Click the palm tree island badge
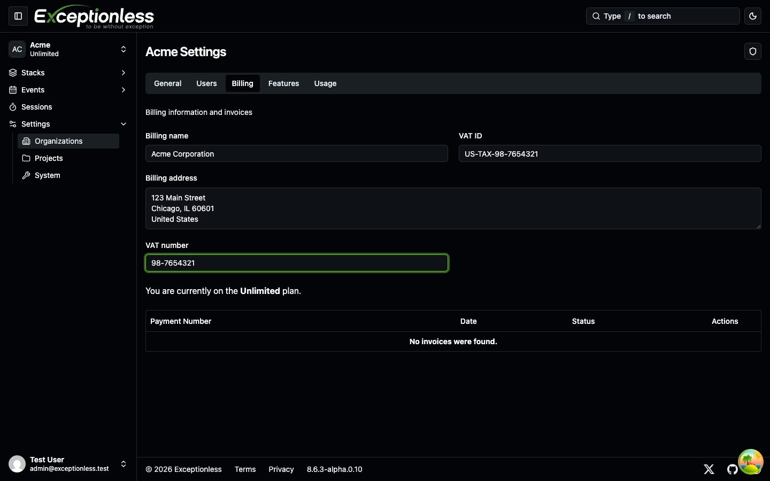This screenshot has width=770, height=481. (x=751, y=462)
